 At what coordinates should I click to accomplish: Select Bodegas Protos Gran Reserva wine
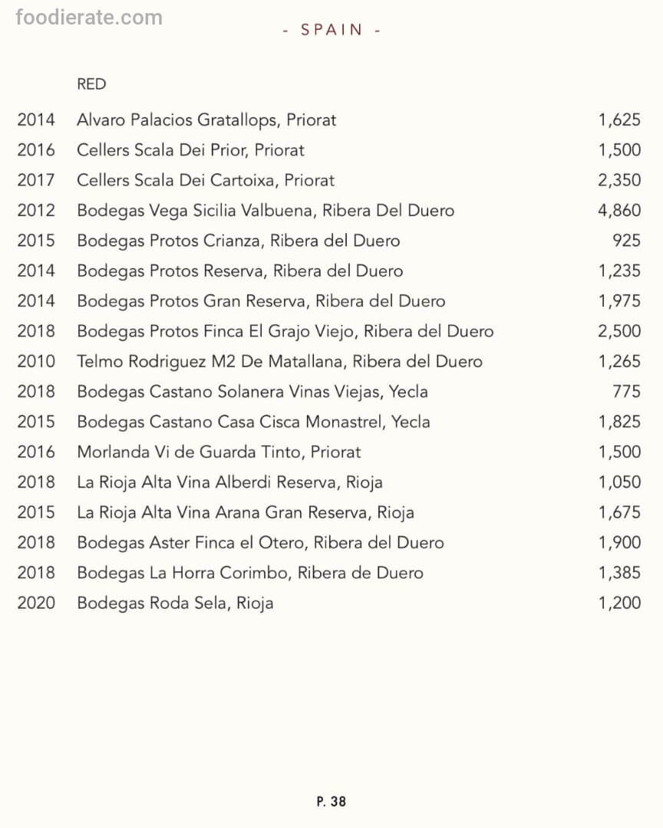click(x=261, y=301)
